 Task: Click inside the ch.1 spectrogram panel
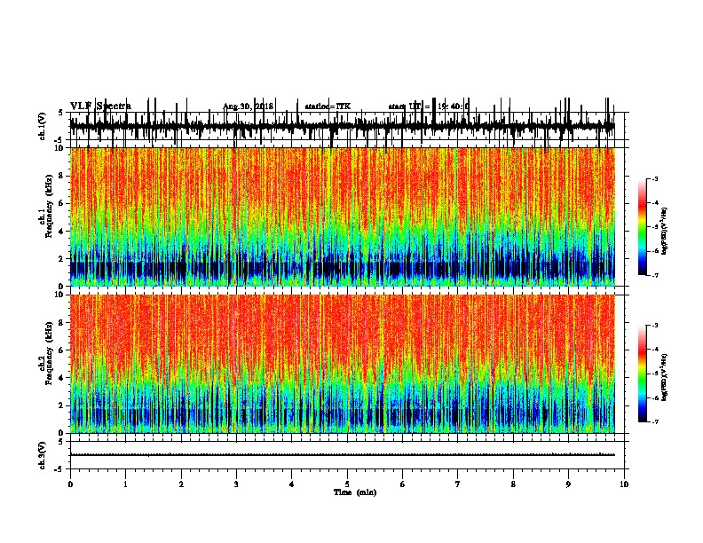[x=343, y=216]
